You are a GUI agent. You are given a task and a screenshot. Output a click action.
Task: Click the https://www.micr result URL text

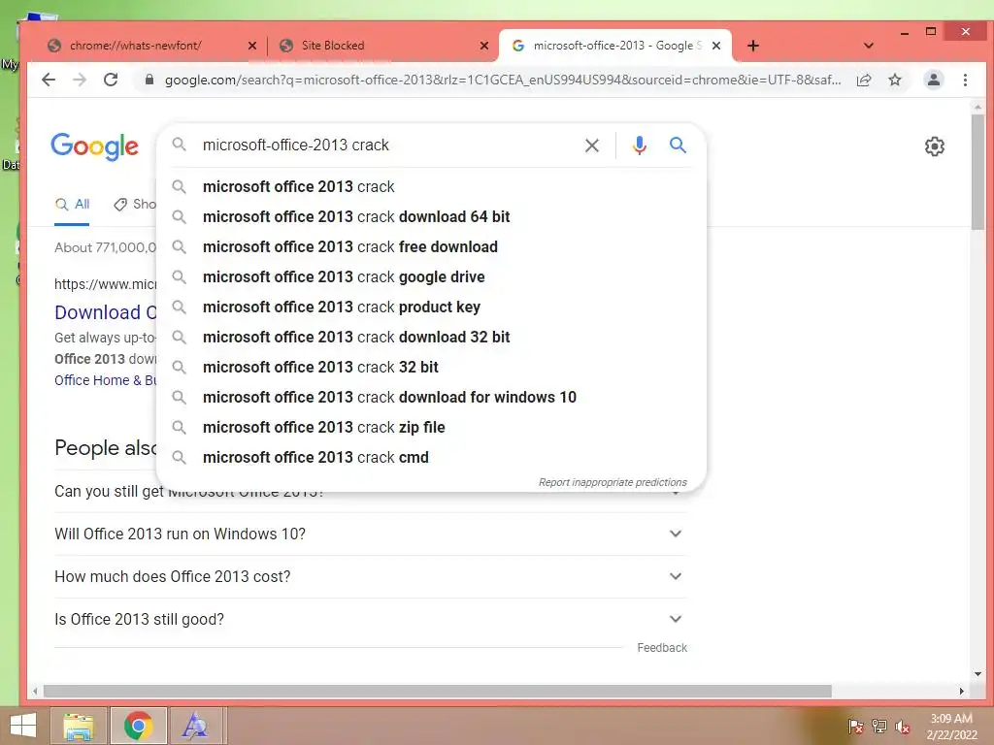(105, 284)
